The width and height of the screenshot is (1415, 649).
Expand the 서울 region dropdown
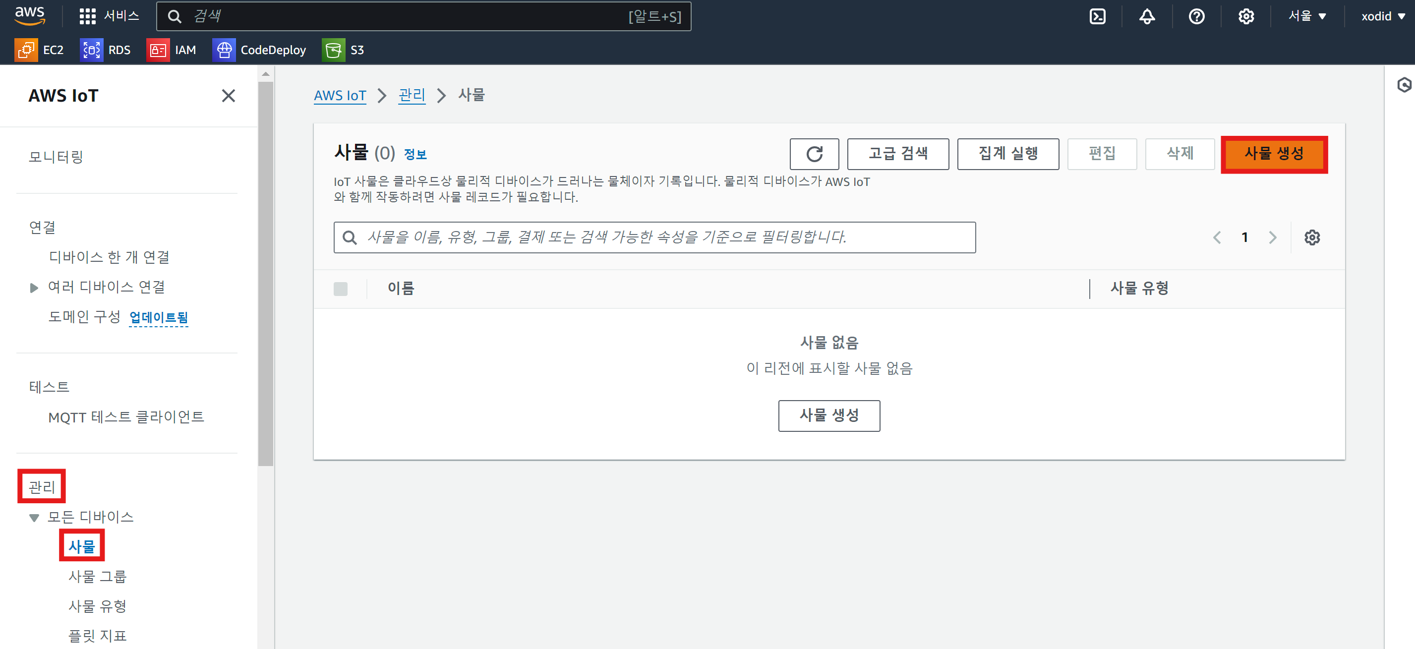[x=1307, y=16]
